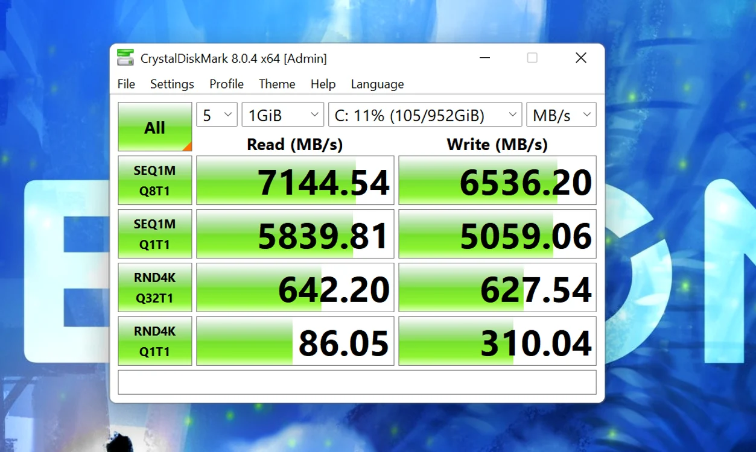This screenshot has height=452, width=756.
Task: Start the RND4K Q1T1 test
Action: 155,341
